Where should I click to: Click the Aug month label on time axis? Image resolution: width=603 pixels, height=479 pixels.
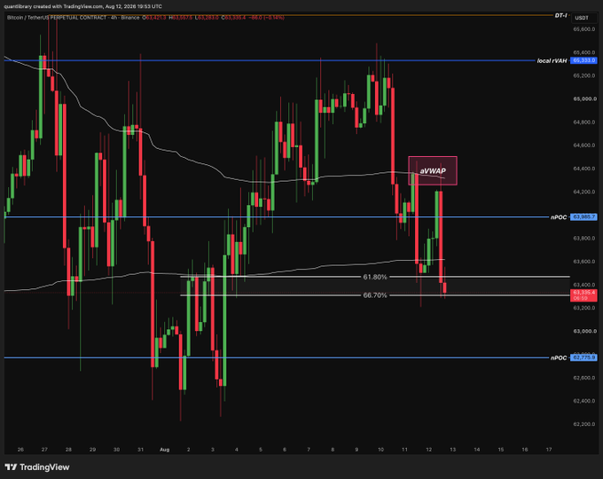point(165,450)
